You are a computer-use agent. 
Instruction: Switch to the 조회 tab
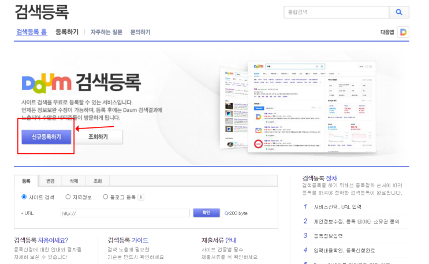pyautogui.click(x=98, y=181)
